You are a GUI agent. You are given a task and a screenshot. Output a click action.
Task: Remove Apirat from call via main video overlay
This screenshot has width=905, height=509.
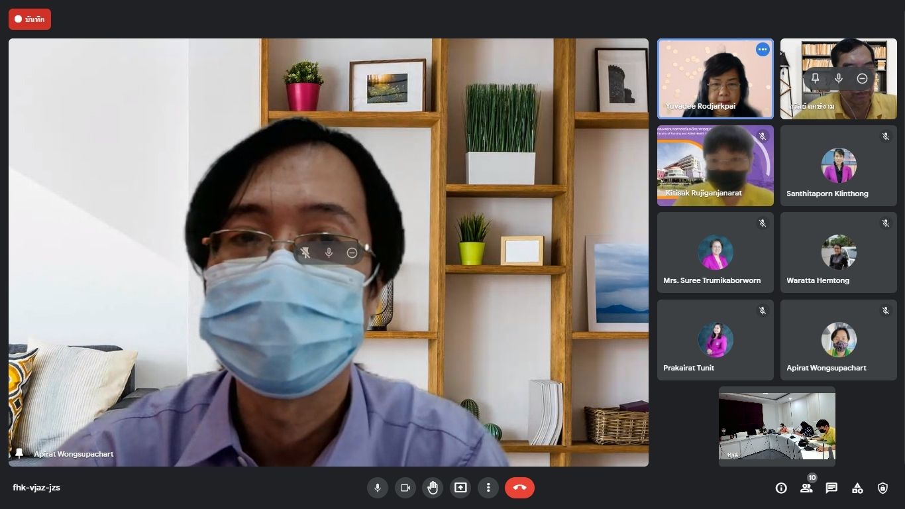coord(352,253)
